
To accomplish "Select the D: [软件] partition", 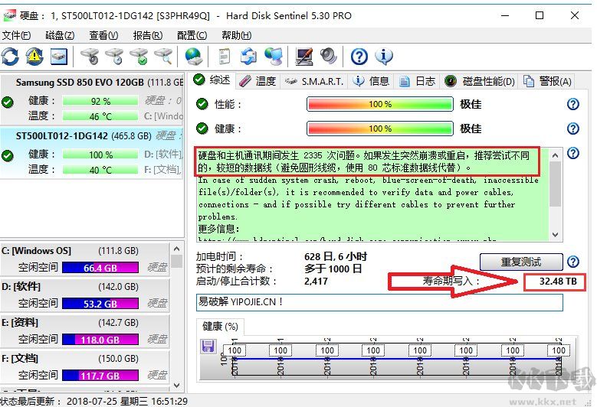I will point(84,295).
